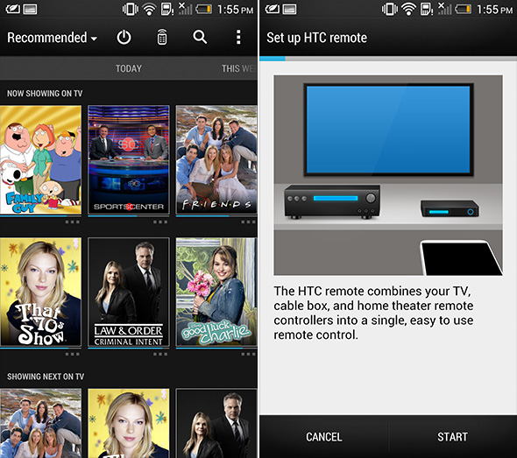Switch to the THIS WEEK tab

tap(238, 68)
